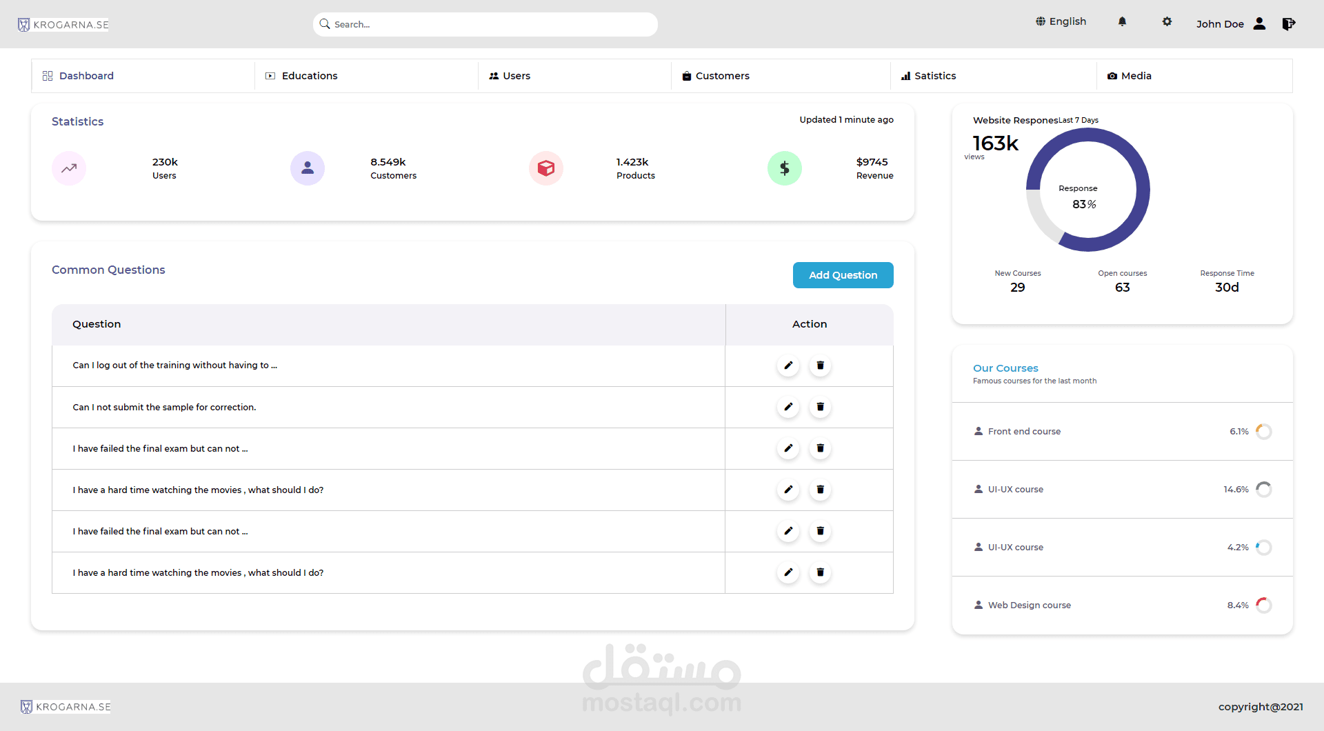
Task: Click the person icon beside Front end course
Action: coord(978,431)
